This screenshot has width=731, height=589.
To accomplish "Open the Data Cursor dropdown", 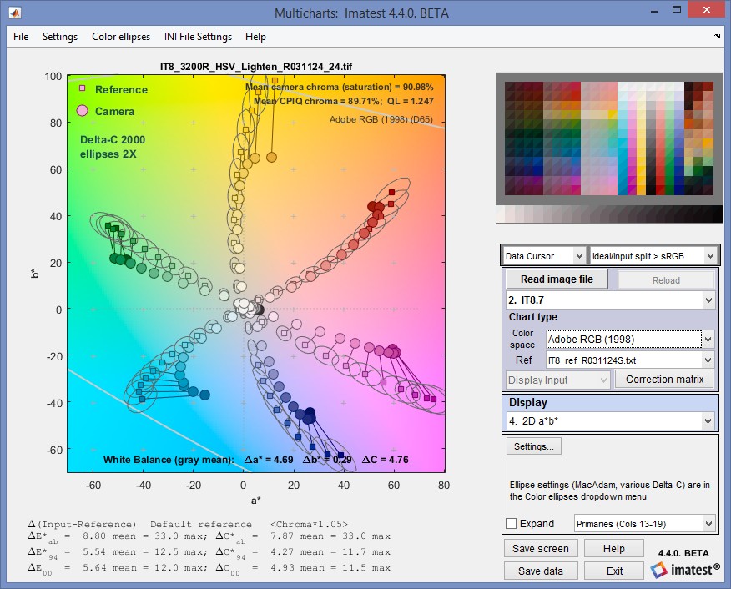I will 544,256.
